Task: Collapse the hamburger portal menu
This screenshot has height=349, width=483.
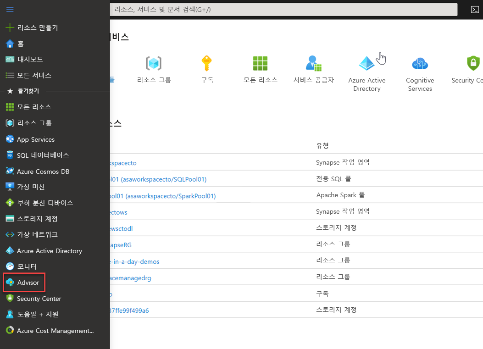Action: pos(10,10)
